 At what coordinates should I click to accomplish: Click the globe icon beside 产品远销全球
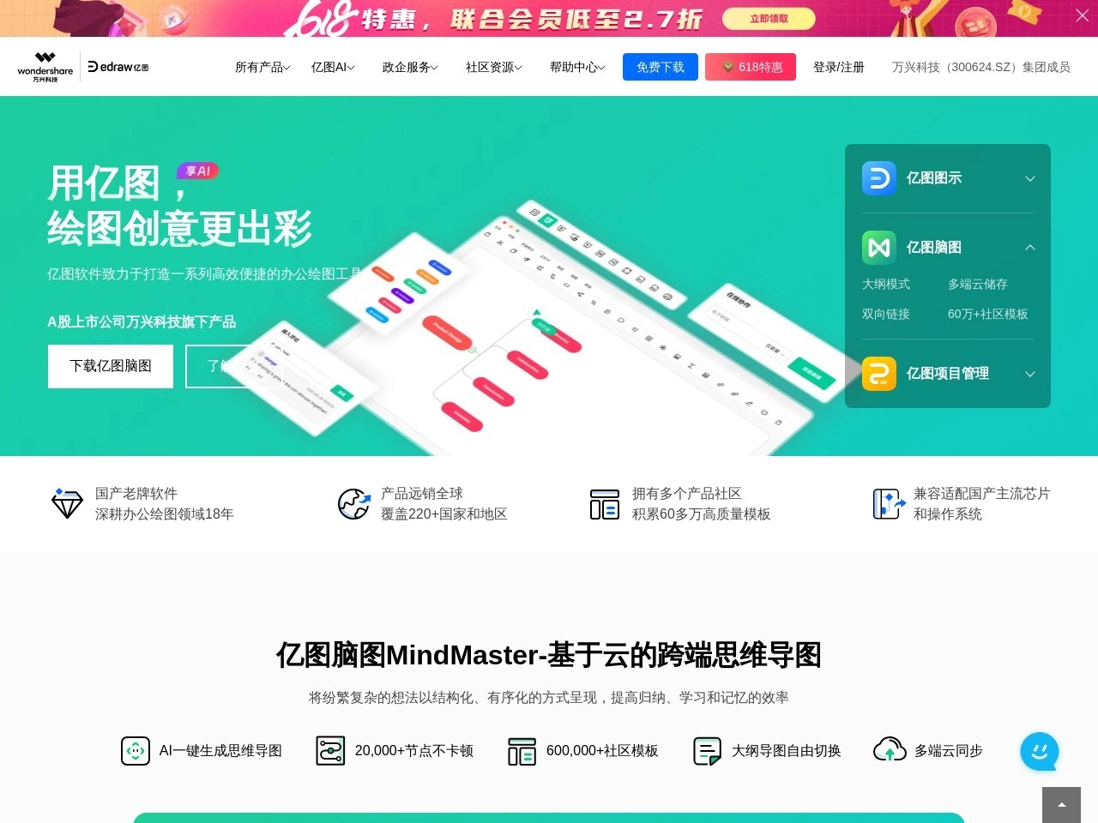353,504
